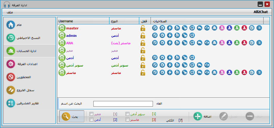
Task: Click the بحث search button
Action: tap(69, 117)
